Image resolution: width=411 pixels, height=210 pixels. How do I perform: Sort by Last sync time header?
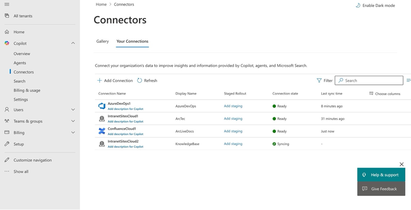tap(331, 94)
